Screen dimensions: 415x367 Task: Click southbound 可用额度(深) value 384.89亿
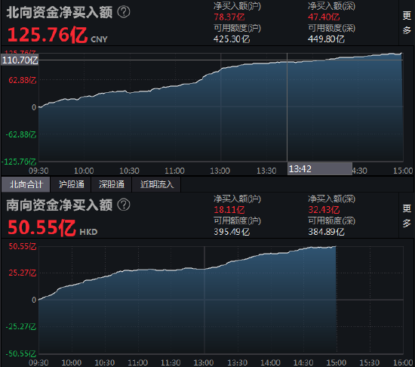tap(326, 233)
